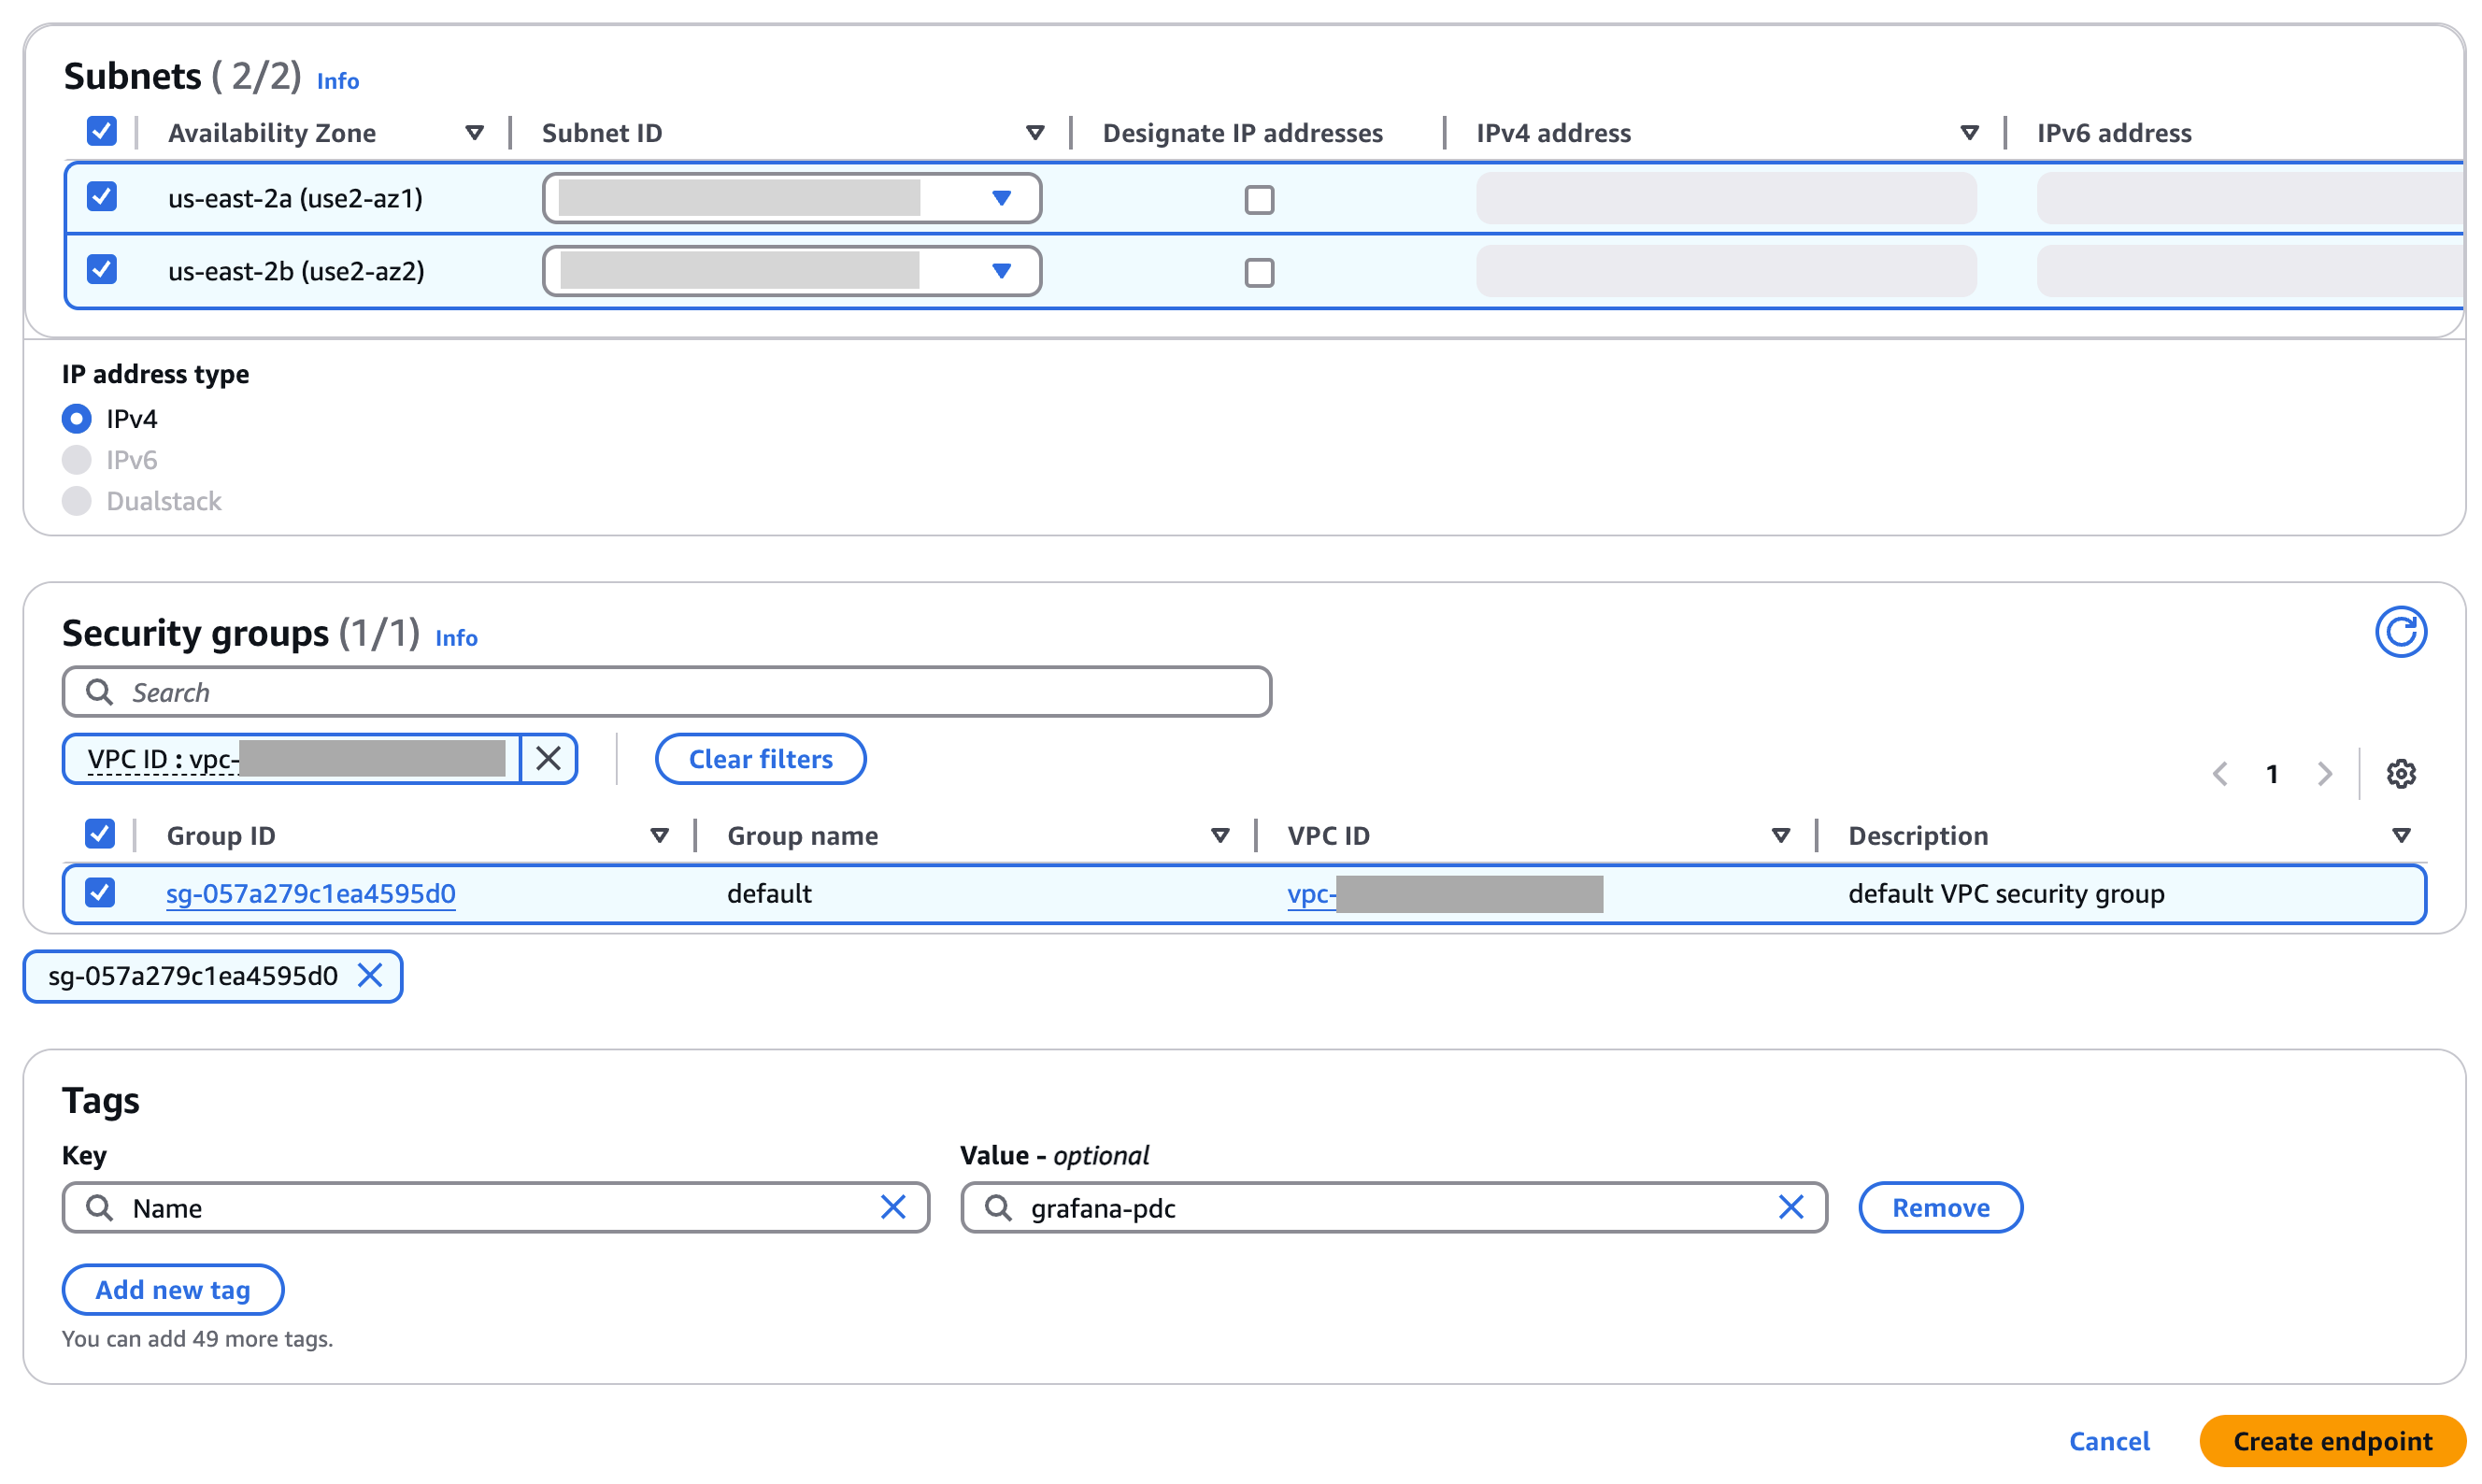Click the Clear filters button
Image resolution: width=2482 pixels, height=1484 pixels.
click(760, 758)
